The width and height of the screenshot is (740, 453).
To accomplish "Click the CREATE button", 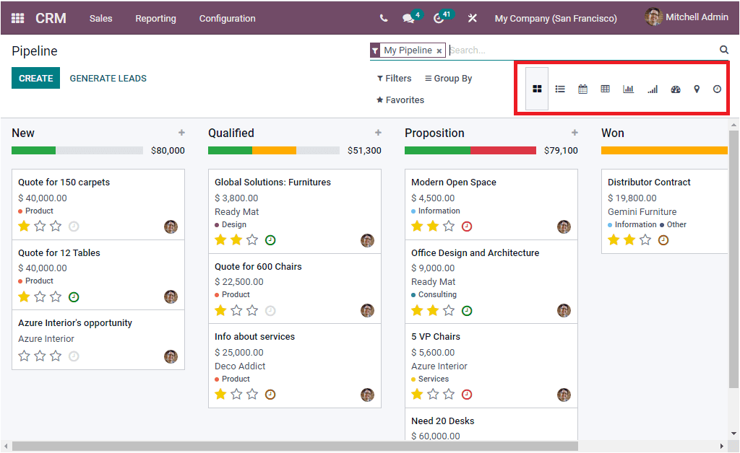I will click(35, 76).
